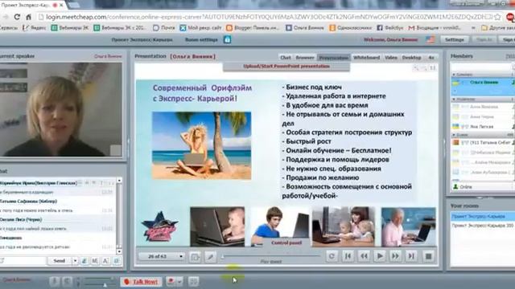The image size is (515, 289).
Task: Switch to the Desktop tab
Action: tap(411, 58)
